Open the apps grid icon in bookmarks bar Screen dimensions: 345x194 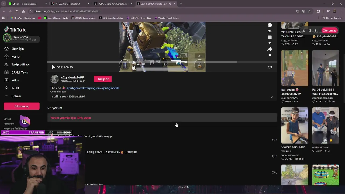[x=4, y=18]
